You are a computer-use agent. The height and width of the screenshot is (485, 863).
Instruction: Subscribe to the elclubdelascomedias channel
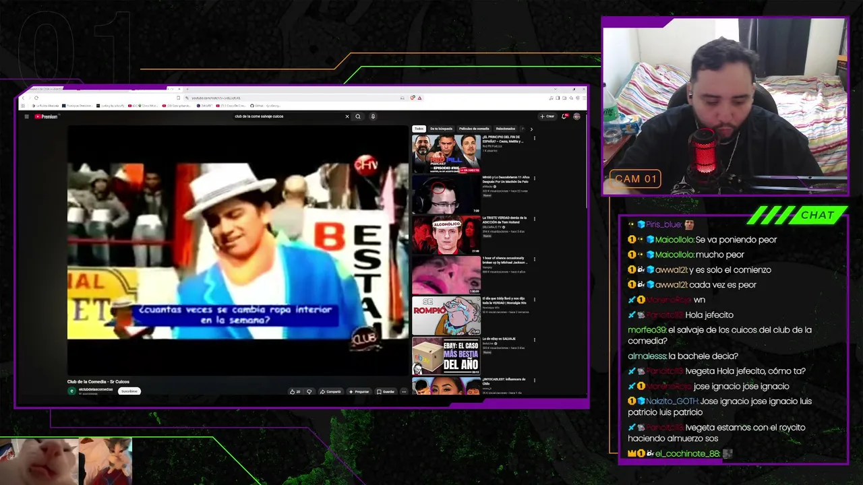point(129,391)
